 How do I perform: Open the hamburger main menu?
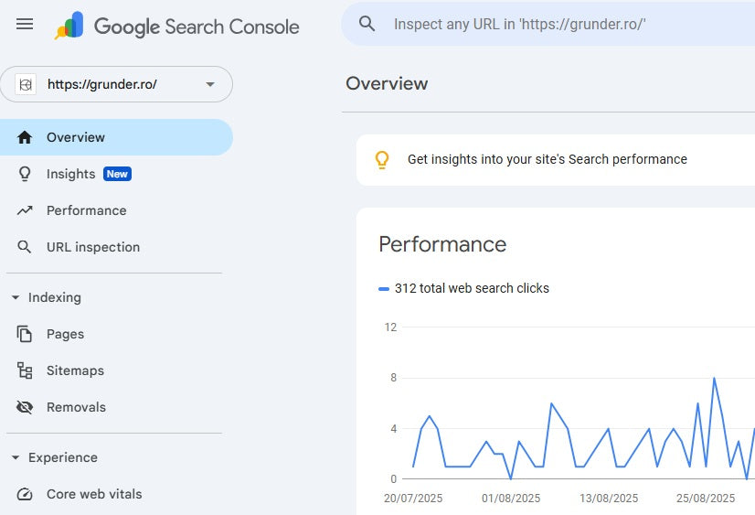[x=25, y=25]
